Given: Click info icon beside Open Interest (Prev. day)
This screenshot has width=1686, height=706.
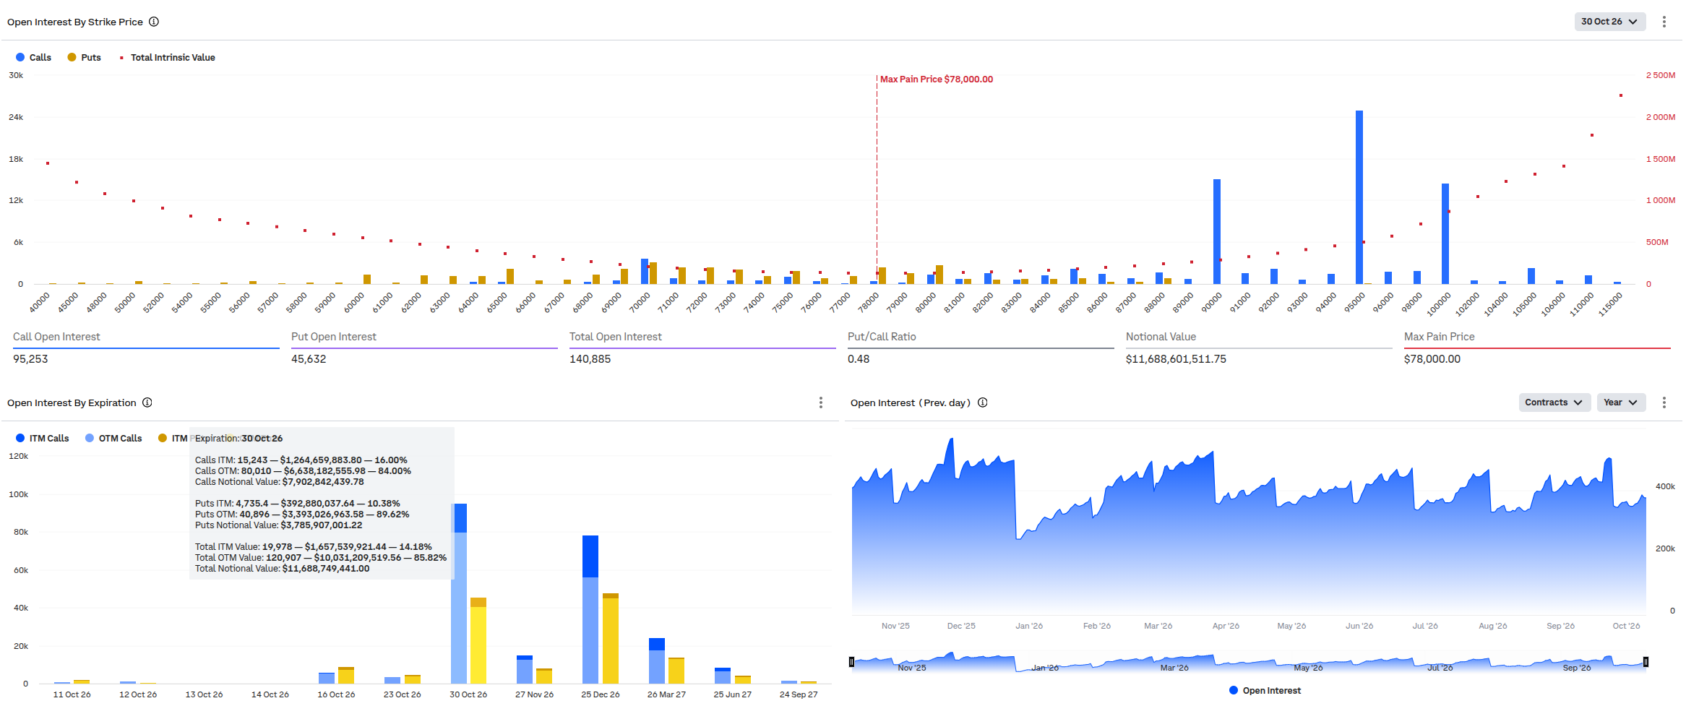Looking at the screenshot, I should pos(983,402).
